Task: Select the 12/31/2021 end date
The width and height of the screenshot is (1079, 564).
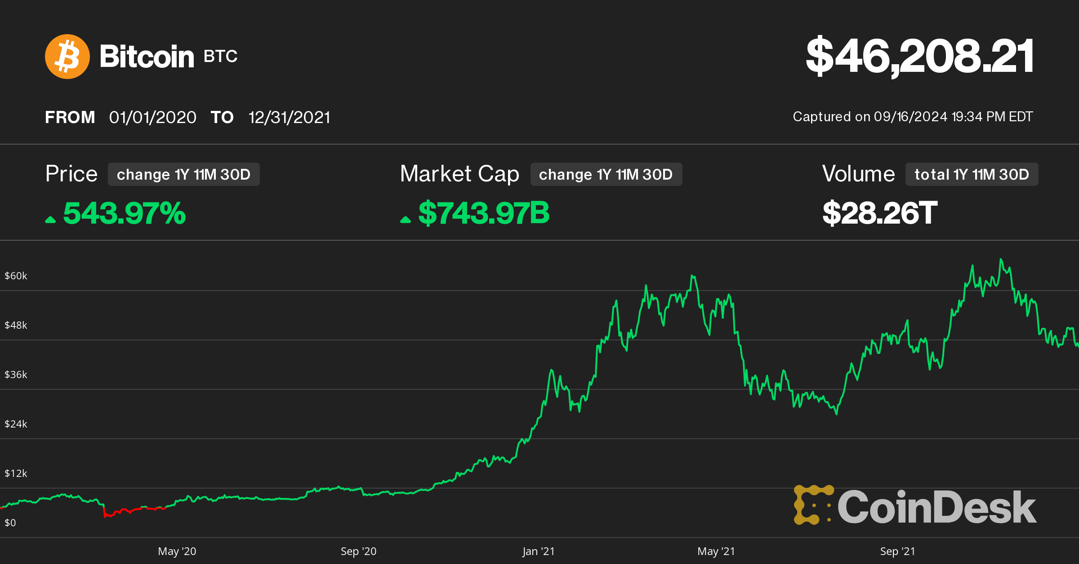Action: [x=290, y=118]
